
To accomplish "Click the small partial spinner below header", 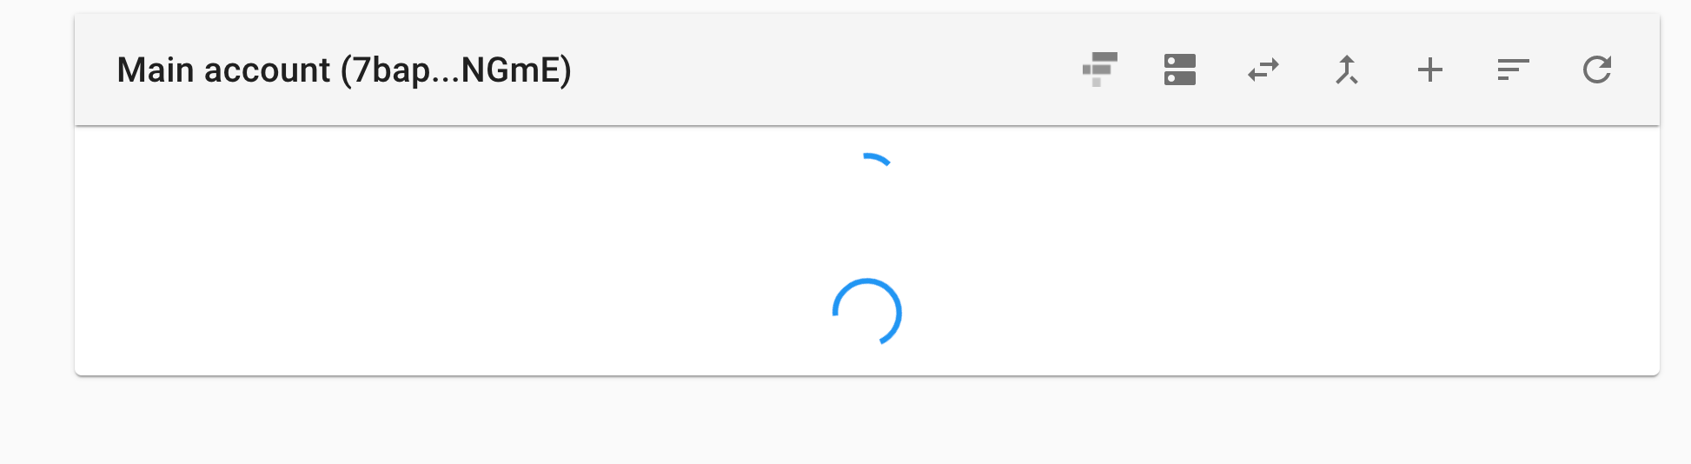I will pos(874,160).
